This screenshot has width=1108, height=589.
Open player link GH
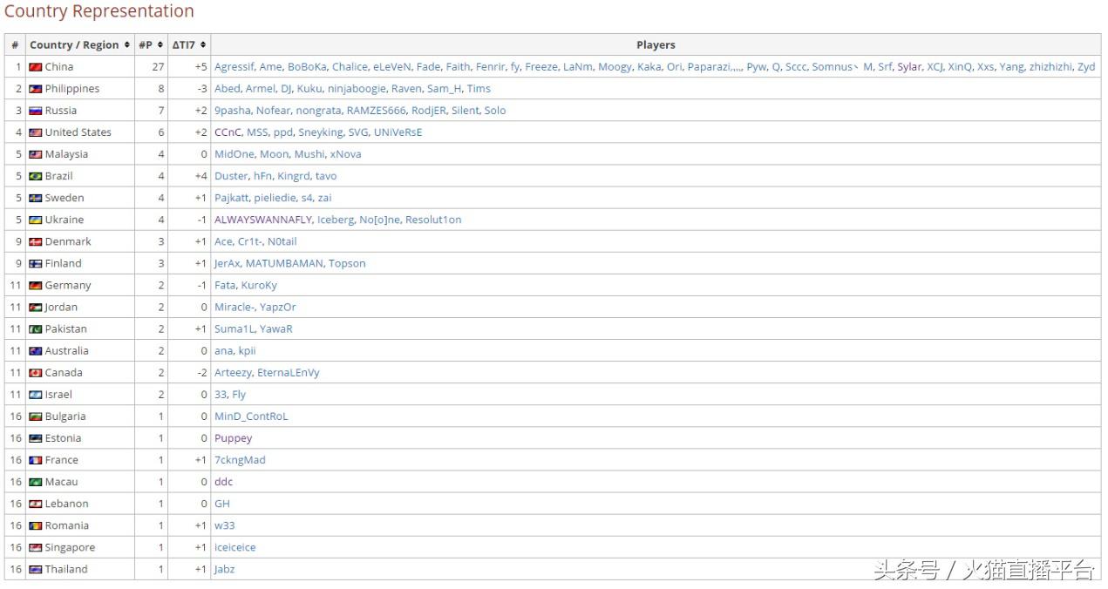(x=222, y=504)
